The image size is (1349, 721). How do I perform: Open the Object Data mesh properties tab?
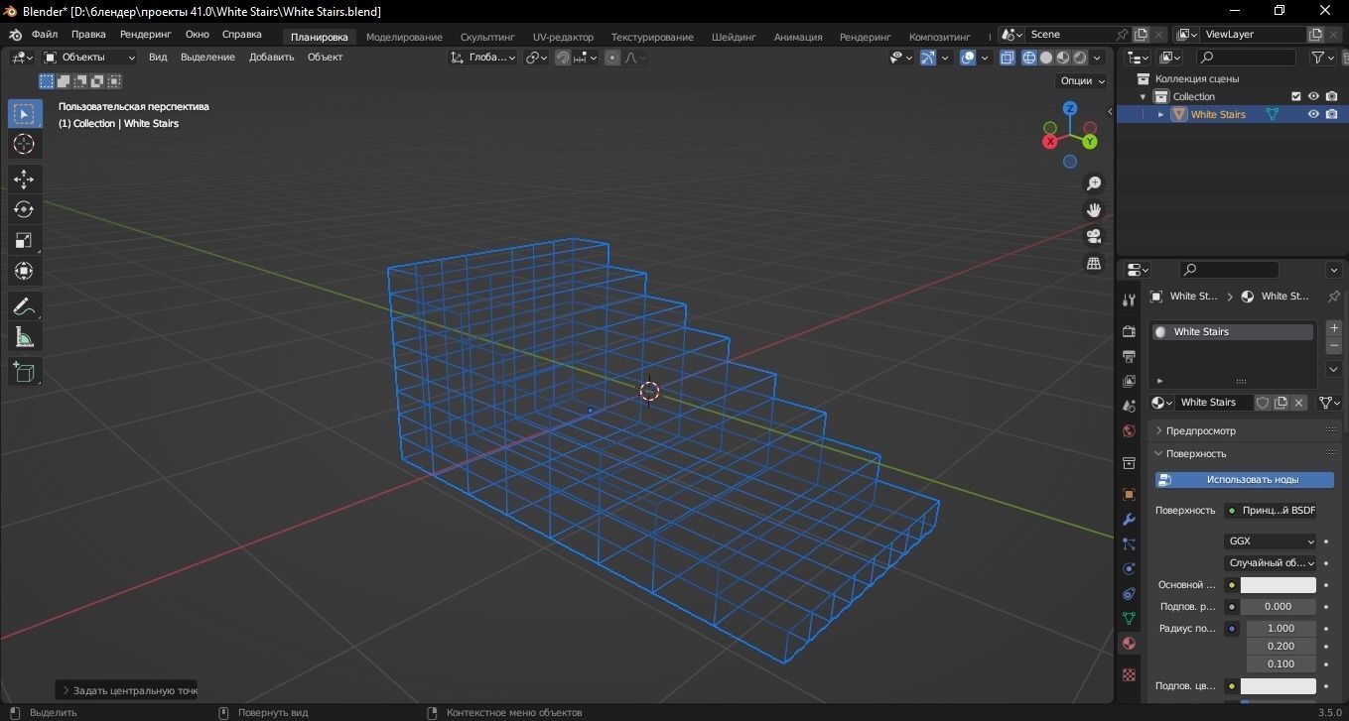coord(1129,618)
